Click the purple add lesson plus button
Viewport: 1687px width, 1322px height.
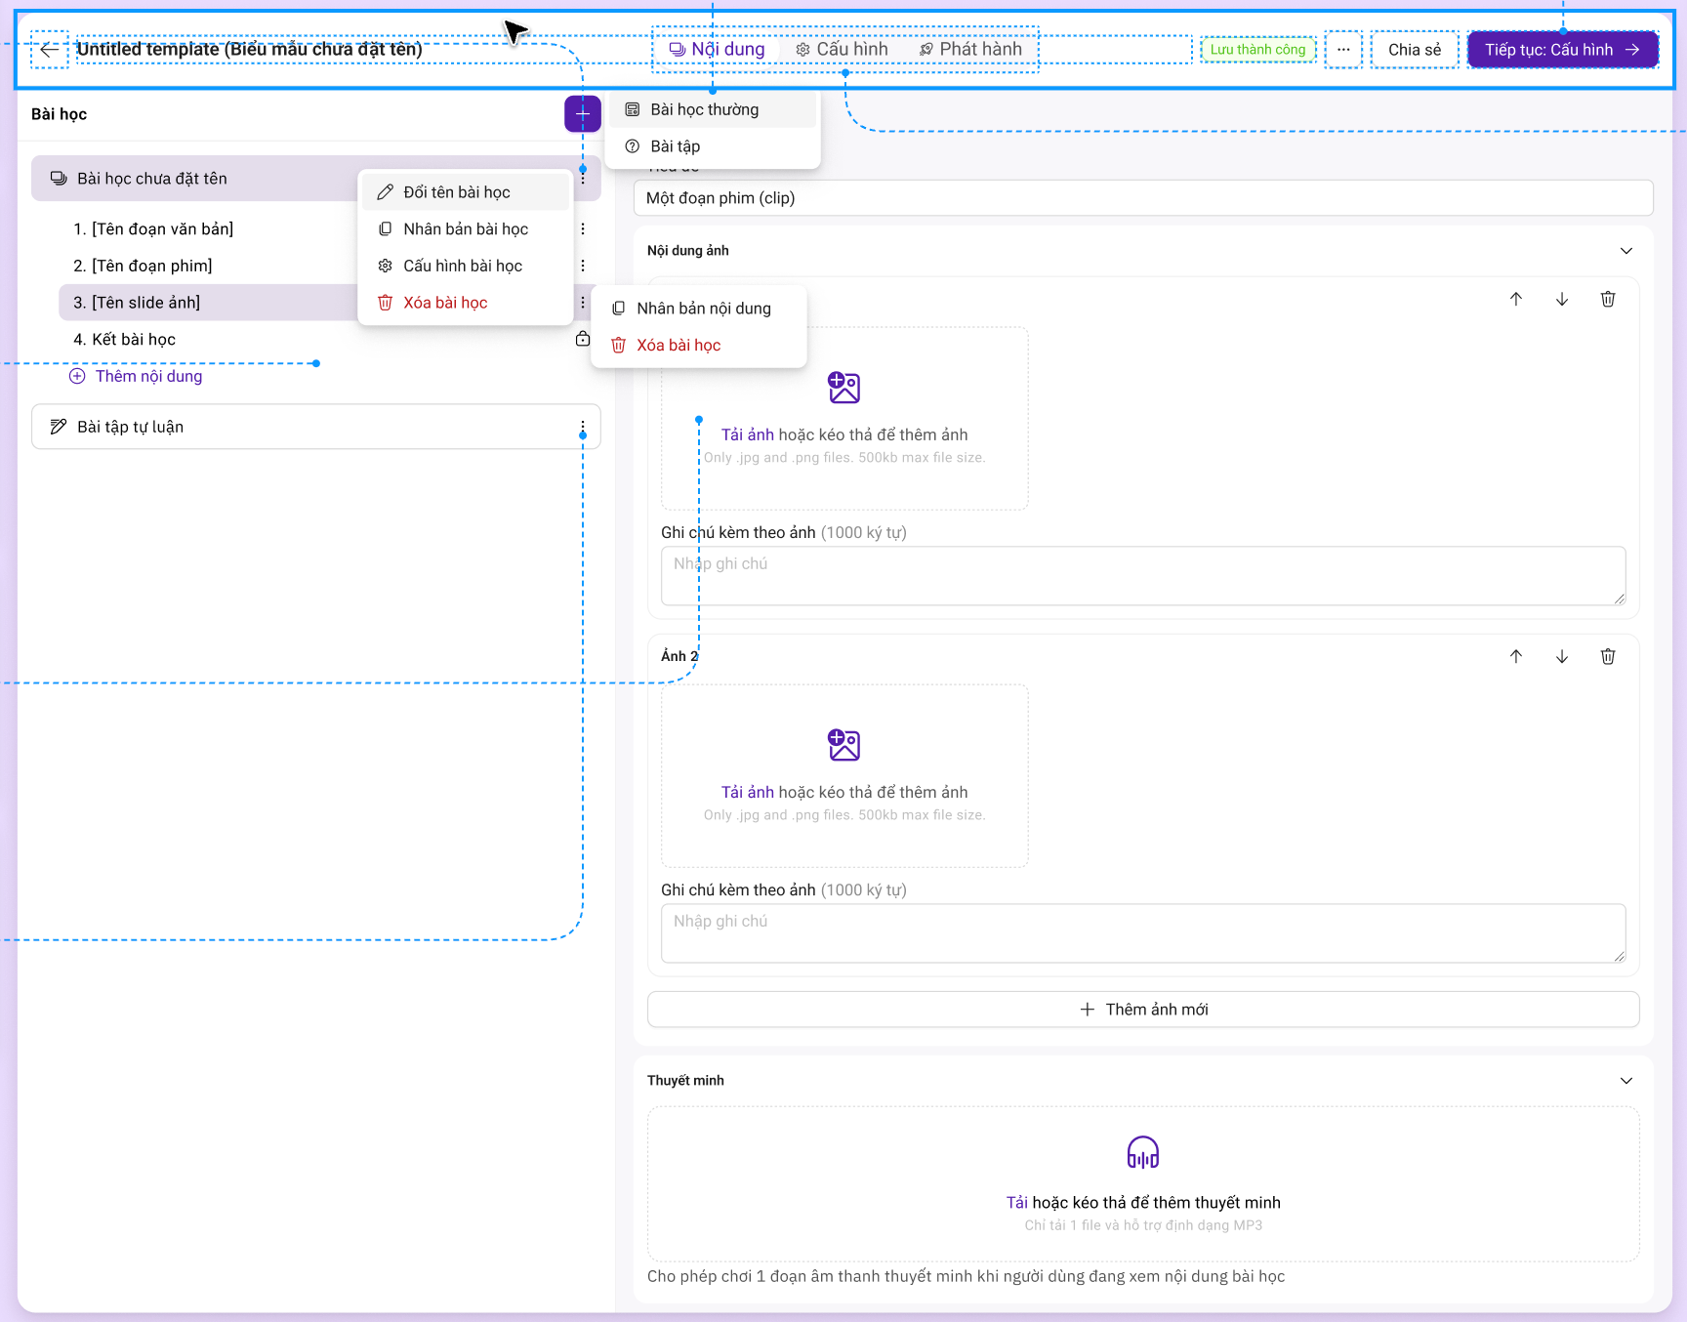(x=582, y=114)
